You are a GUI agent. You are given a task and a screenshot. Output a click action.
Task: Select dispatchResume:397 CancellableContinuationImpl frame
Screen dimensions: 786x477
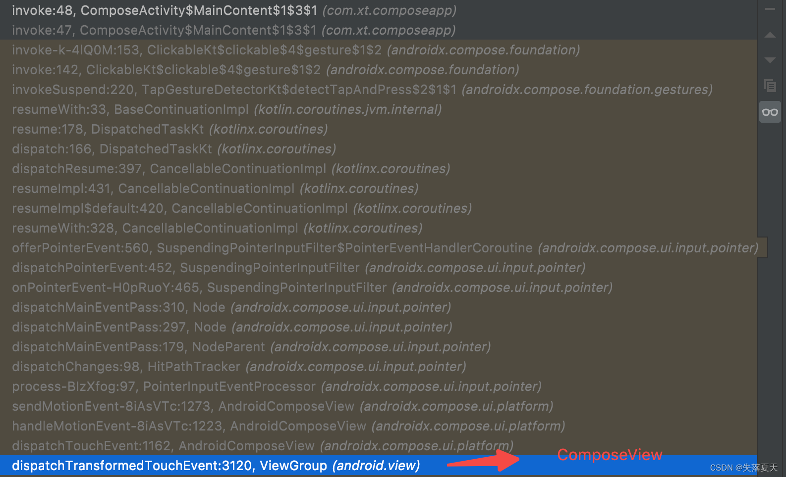[379, 168]
